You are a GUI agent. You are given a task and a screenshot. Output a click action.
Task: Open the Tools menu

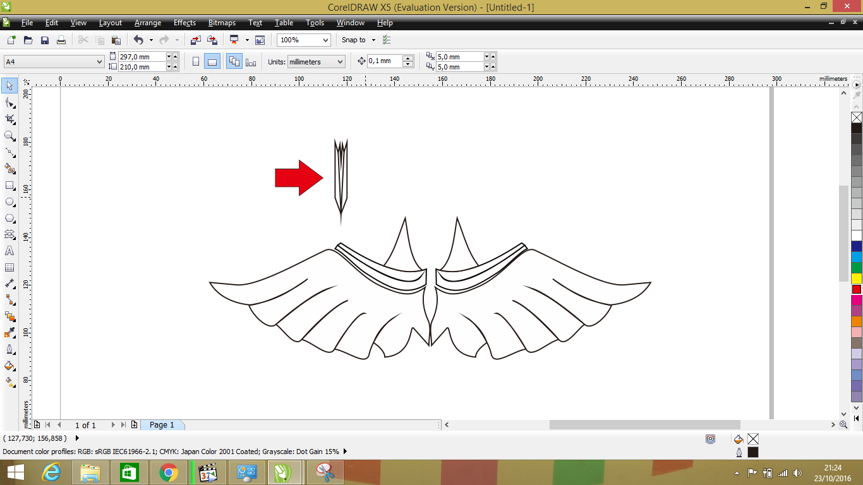(315, 23)
